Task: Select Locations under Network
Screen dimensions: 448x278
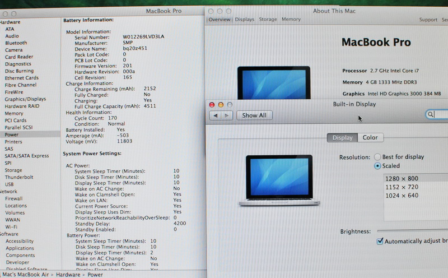Action: coord(16,206)
